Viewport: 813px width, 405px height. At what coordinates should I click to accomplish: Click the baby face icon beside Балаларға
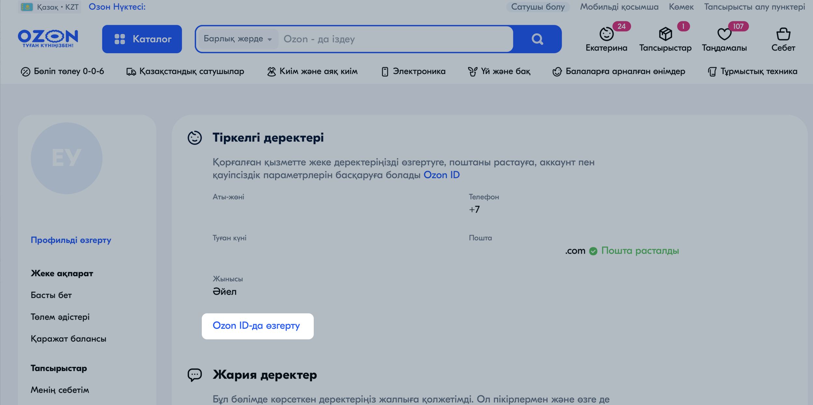pos(557,72)
